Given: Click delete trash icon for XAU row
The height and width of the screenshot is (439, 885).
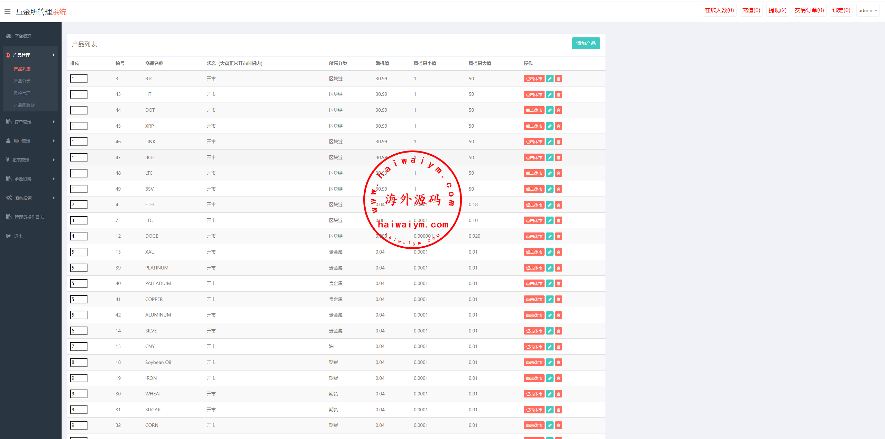Looking at the screenshot, I should pos(558,252).
